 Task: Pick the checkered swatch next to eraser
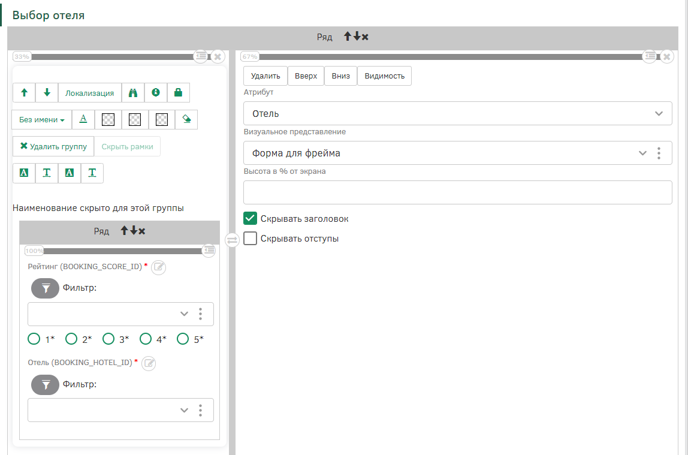tap(161, 119)
